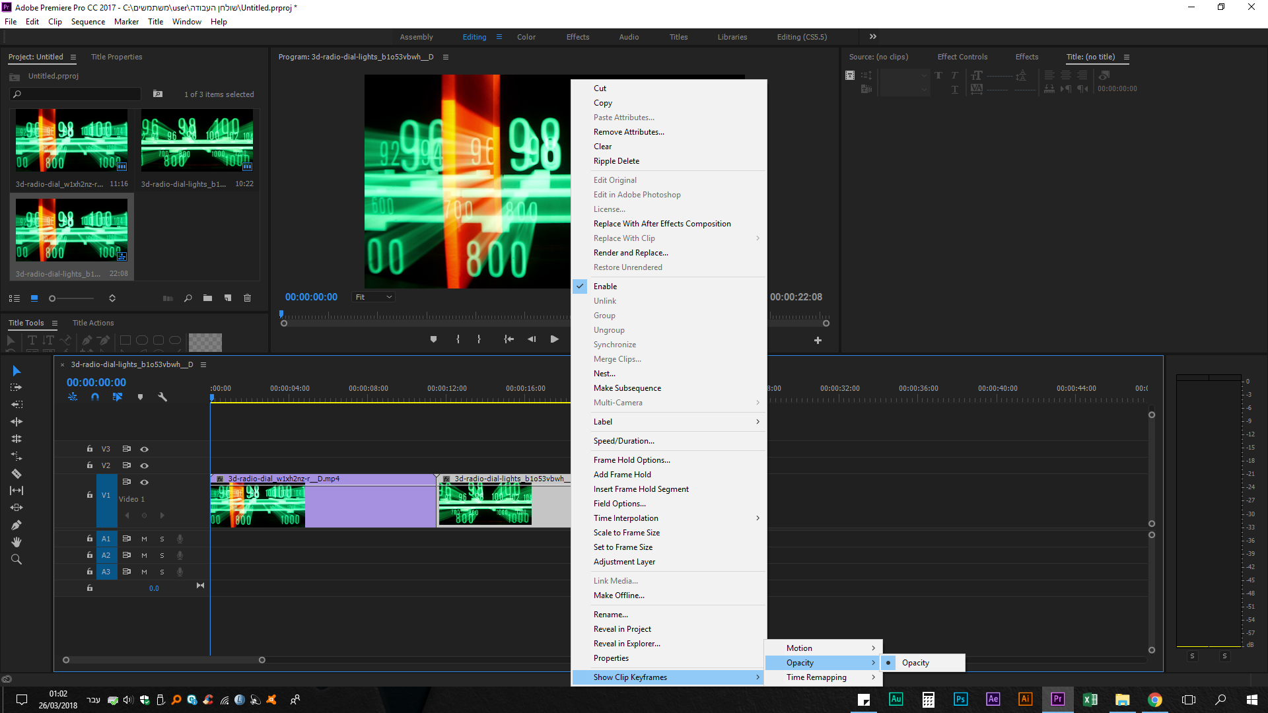Open Adobe Photoshop from the taskbar

pos(960,699)
